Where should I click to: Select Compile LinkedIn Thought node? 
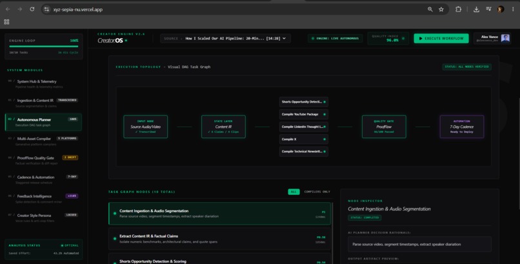pos(303,127)
